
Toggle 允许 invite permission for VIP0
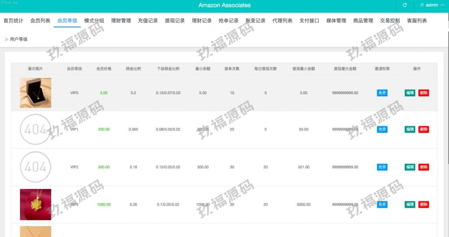382,93
